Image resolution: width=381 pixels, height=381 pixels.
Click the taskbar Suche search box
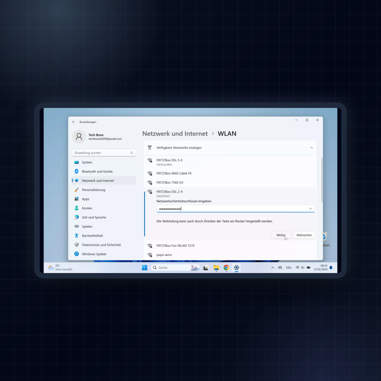(x=175, y=268)
